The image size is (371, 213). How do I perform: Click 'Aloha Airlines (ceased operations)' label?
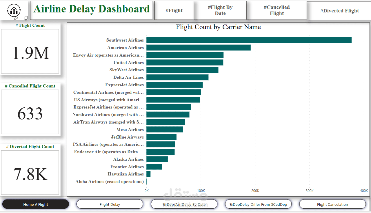[x=110, y=182]
